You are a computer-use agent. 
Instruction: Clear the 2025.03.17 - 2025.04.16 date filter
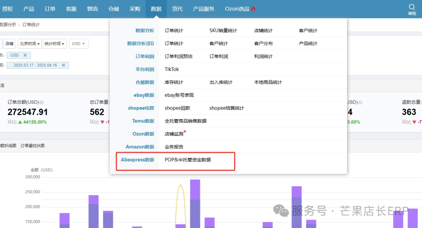[x=63, y=65]
